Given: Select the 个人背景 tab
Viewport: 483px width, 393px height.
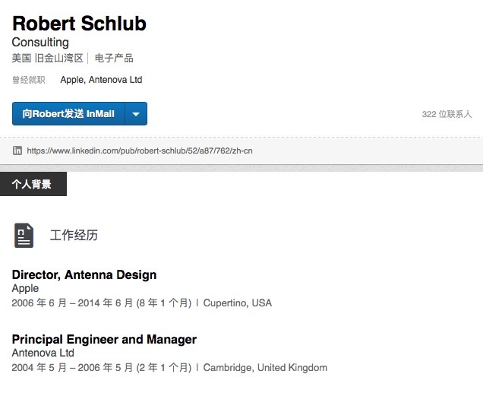Looking at the screenshot, I should coord(33,184).
